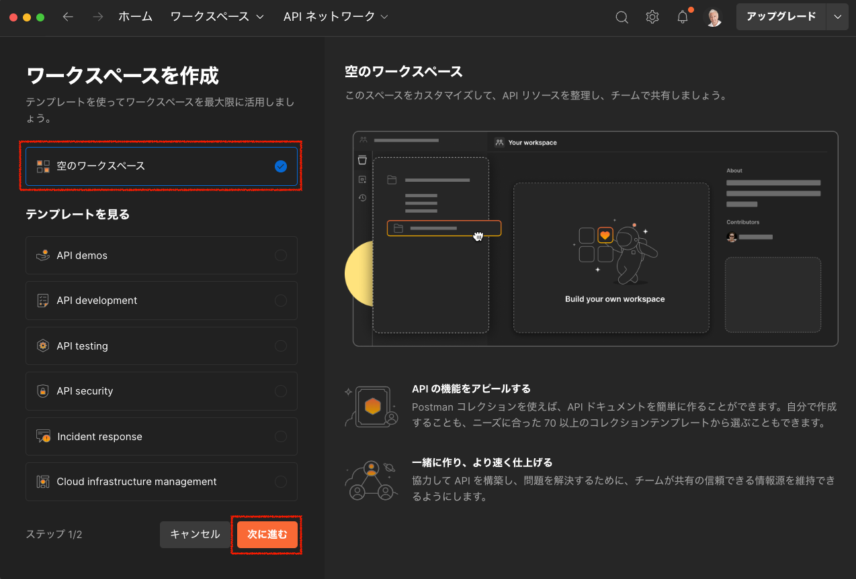Open the arrow next to アップグレード
The width and height of the screenshot is (856, 579).
(x=837, y=17)
